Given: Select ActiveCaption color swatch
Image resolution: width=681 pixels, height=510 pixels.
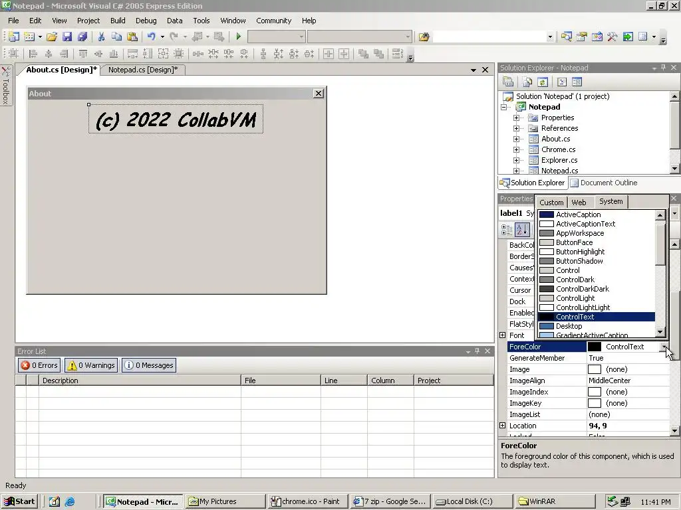Looking at the screenshot, I should [x=547, y=214].
